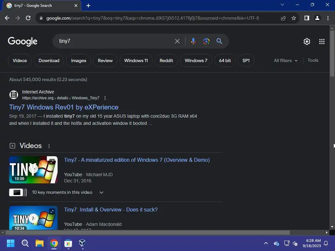This screenshot has height=251, width=335.
Task: Click the archive.org URL breadcrumb
Action: tap(61, 98)
